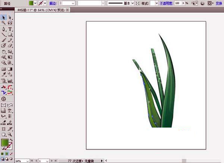The height and width of the screenshot is (163, 224).
Task: Select the Type tool
Action: coord(10,29)
